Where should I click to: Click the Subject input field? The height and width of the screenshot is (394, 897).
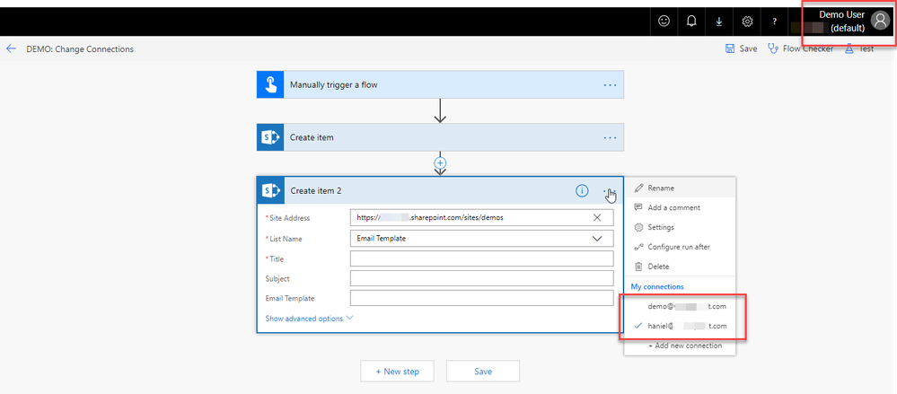click(481, 278)
